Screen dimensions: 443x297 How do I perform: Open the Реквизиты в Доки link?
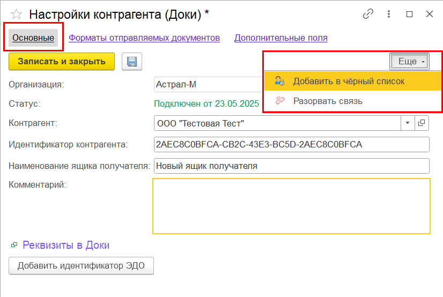[x=66, y=245]
